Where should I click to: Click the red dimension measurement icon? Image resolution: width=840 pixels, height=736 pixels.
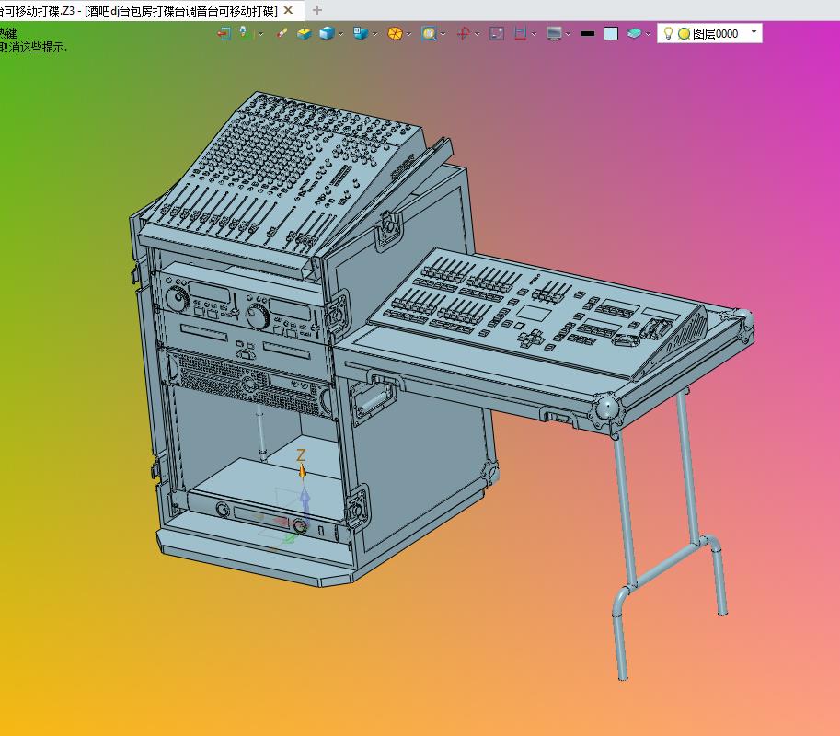click(x=520, y=33)
